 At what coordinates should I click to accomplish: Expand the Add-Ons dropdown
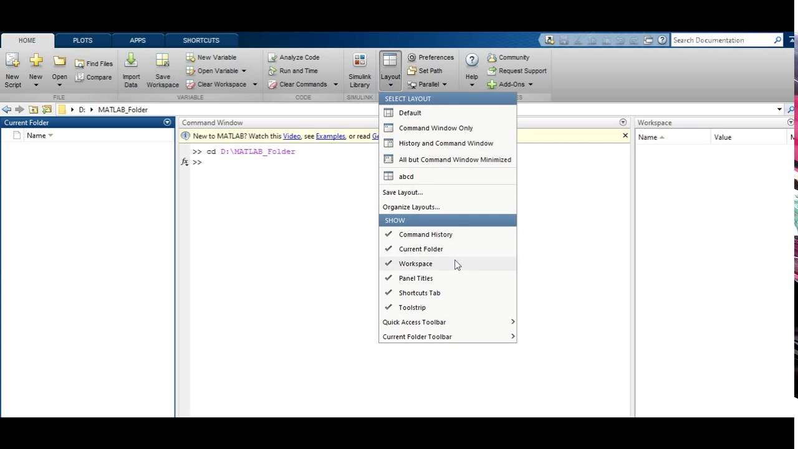pos(531,85)
